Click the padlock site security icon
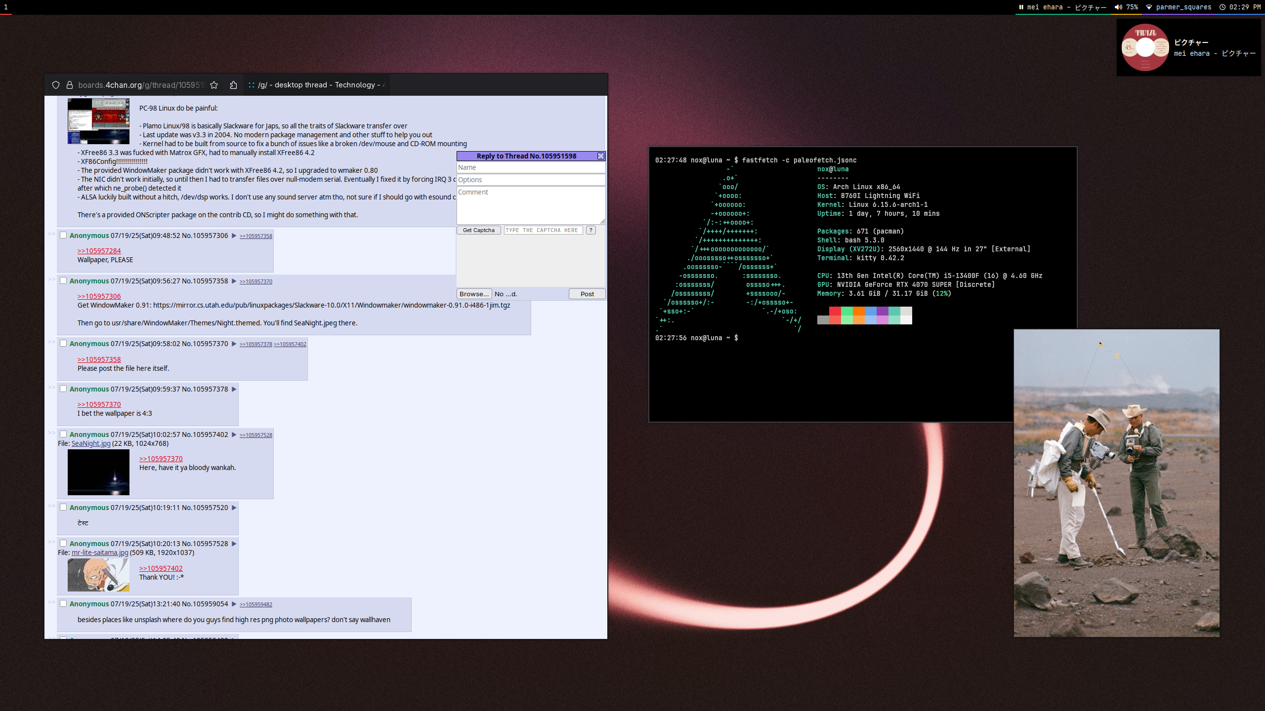Viewport: 1265px width, 711px height. pos(70,85)
